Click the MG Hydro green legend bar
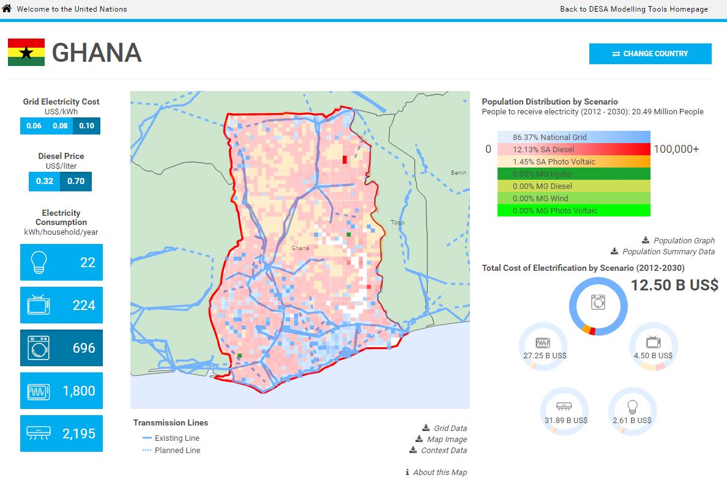This screenshot has height=483, width=727. click(x=573, y=174)
